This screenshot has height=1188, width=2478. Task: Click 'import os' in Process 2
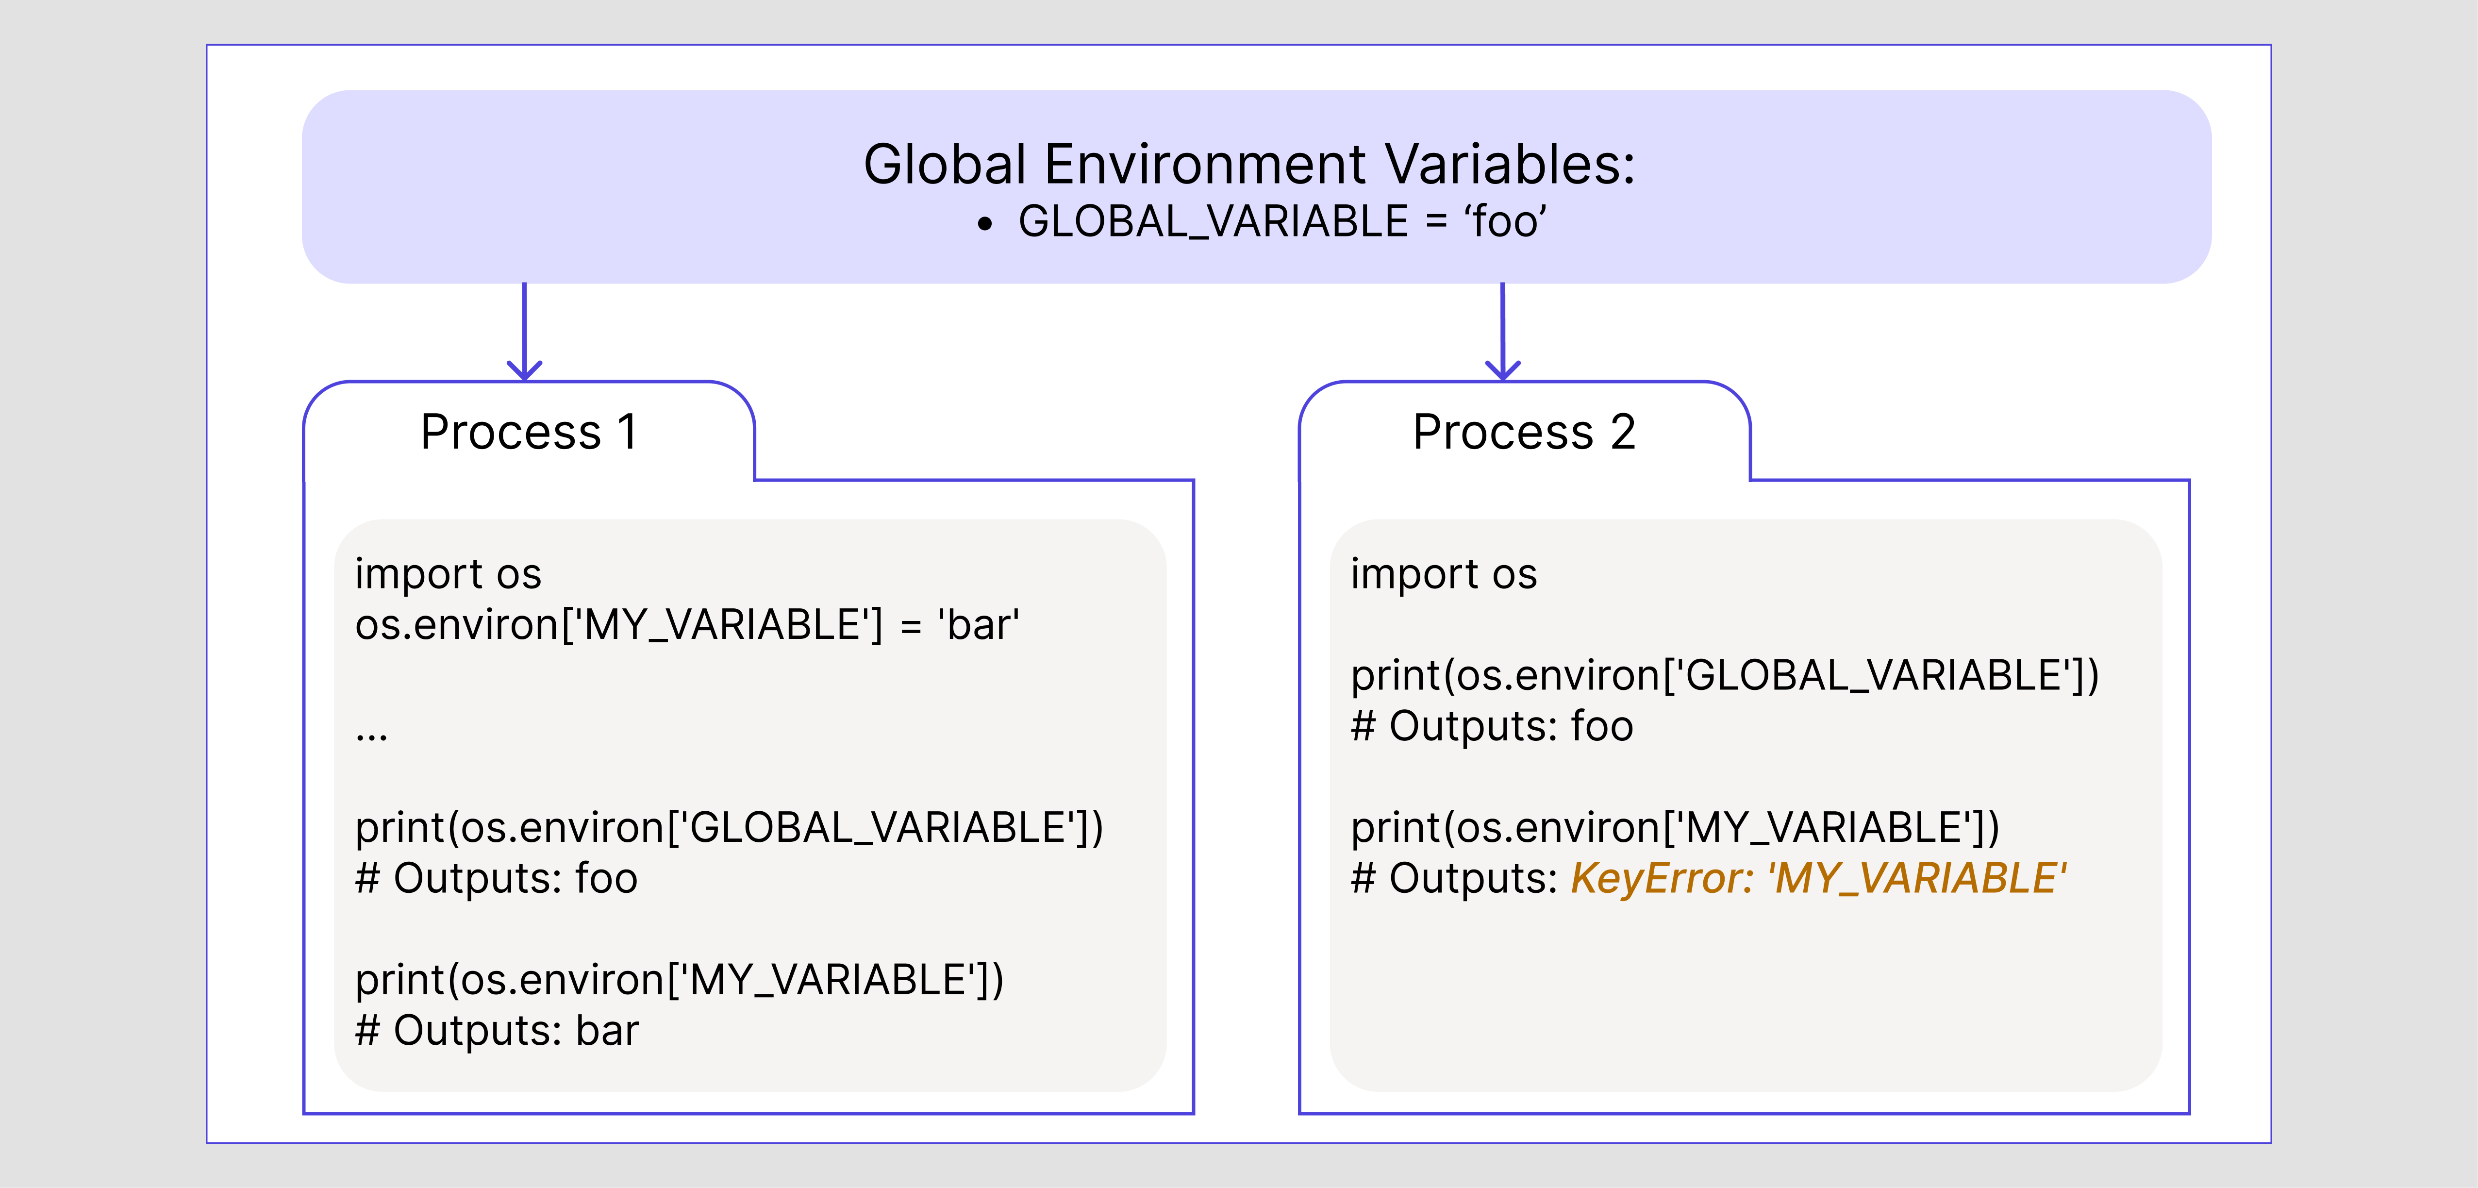1444,574
